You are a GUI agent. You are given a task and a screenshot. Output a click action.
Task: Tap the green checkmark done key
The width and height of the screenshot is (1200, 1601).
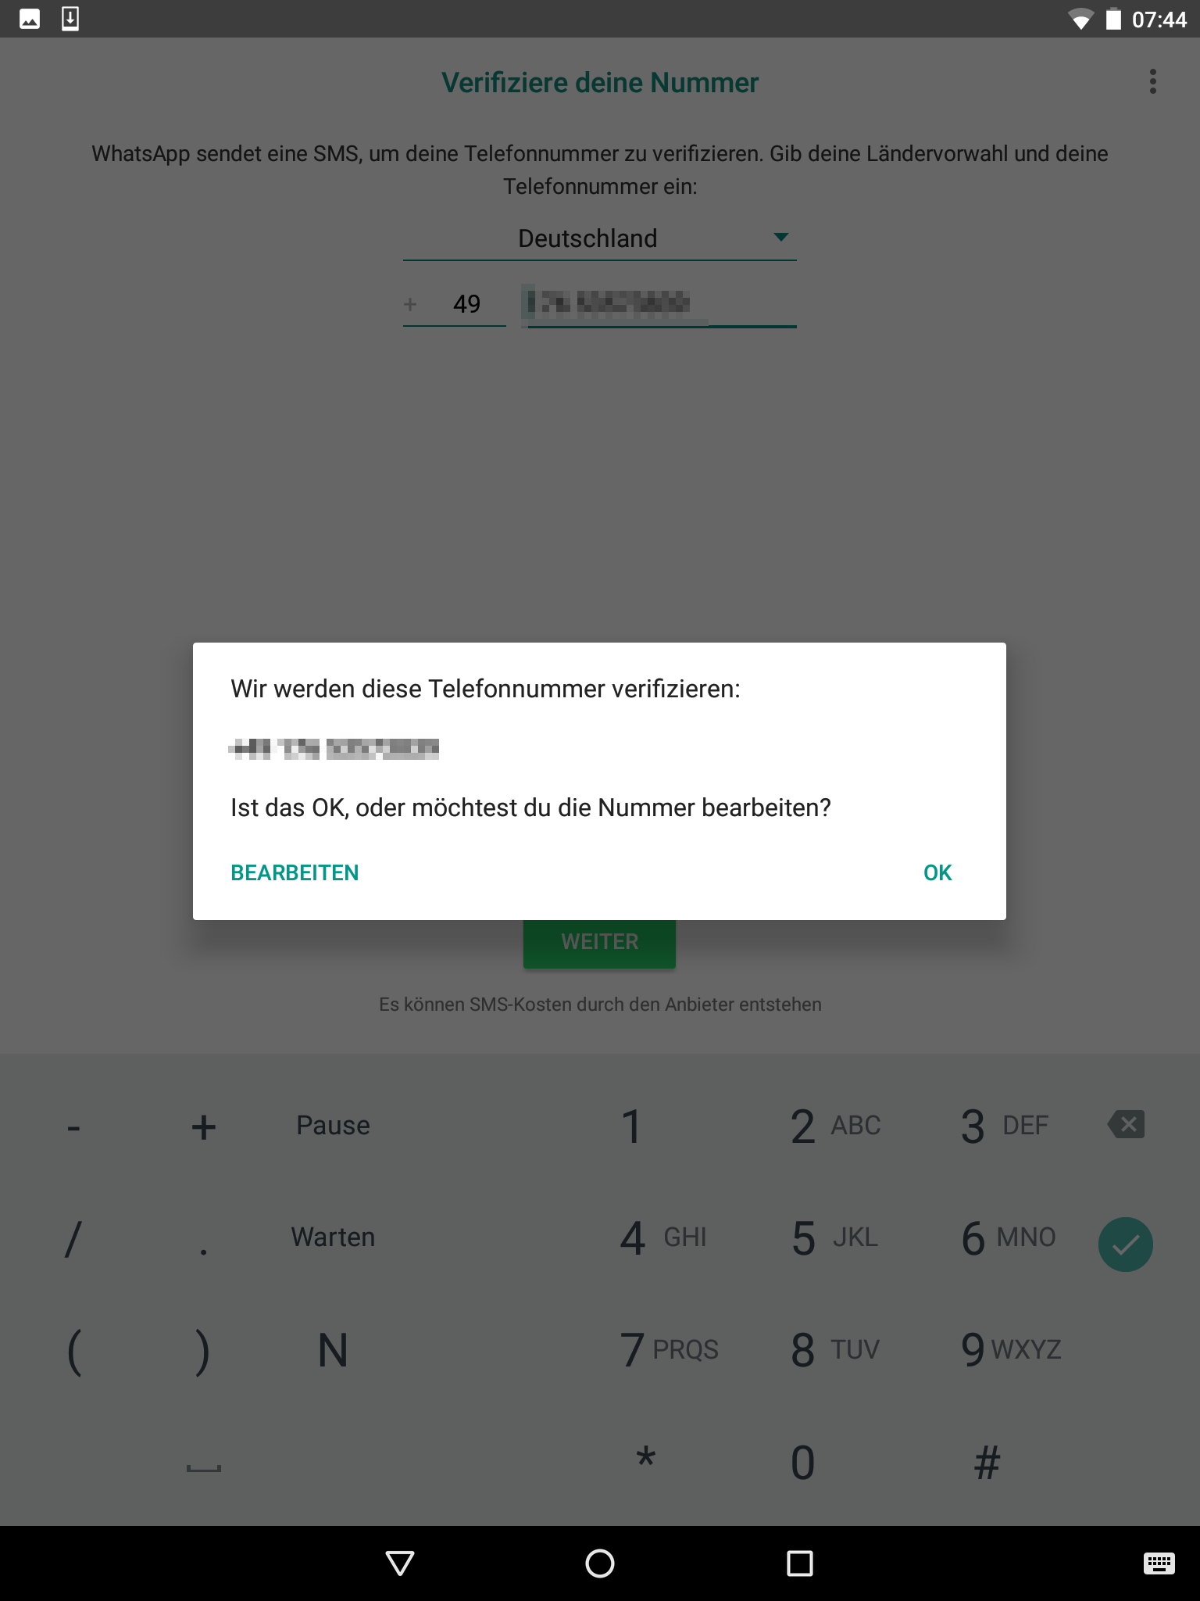tap(1125, 1245)
